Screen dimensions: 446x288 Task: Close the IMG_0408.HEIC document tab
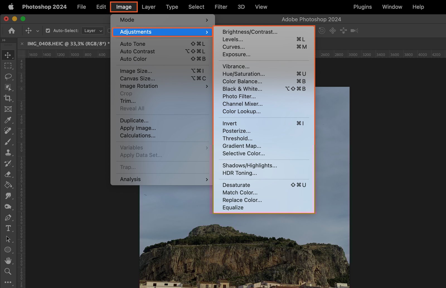22,44
